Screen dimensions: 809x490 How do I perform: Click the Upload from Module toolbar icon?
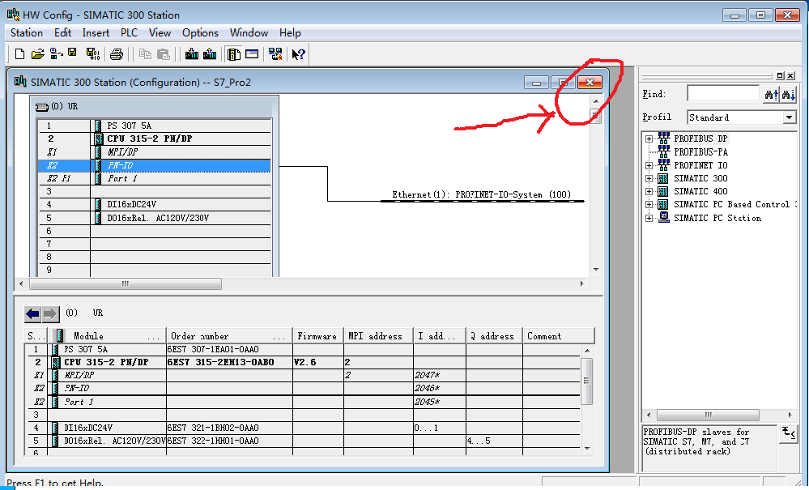(x=209, y=54)
